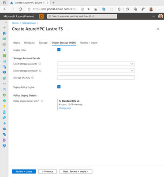Image resolution: width=164 pixels, height=177 pixels.
Task: Switch to the Storage tab
Action: tap(43, 43)
